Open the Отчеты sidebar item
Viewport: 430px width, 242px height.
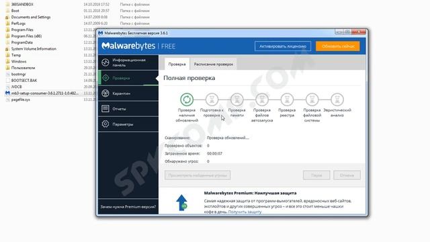[128, 109]
